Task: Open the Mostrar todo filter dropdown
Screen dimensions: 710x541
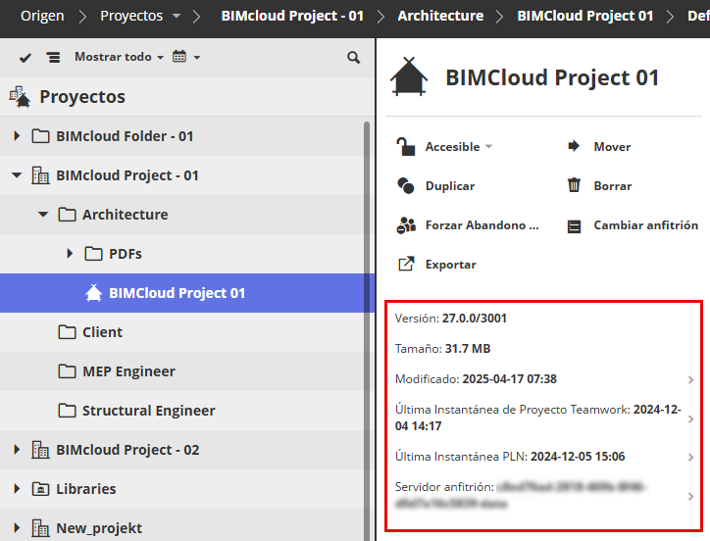Action: 119,58
